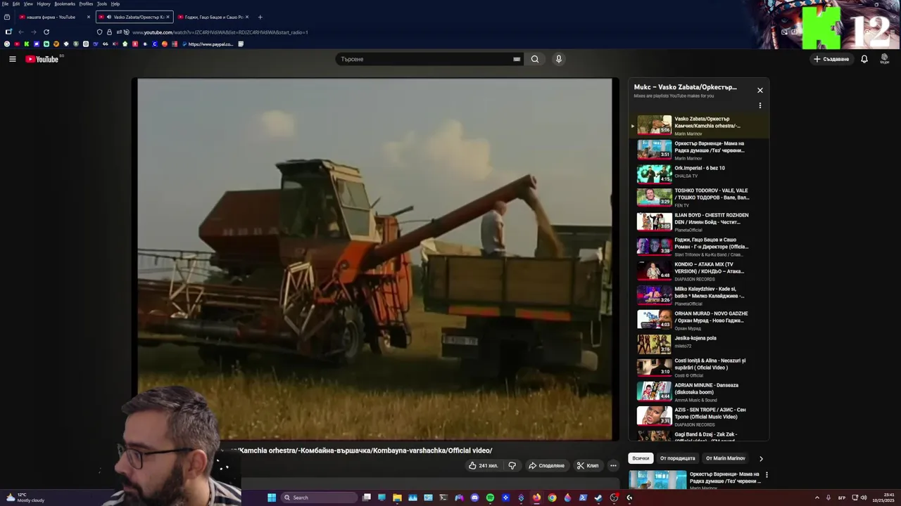Image resolution: width=901 pixels, height=506 pixels.
Task: Open a new browser tab
Action: point(260,17)
